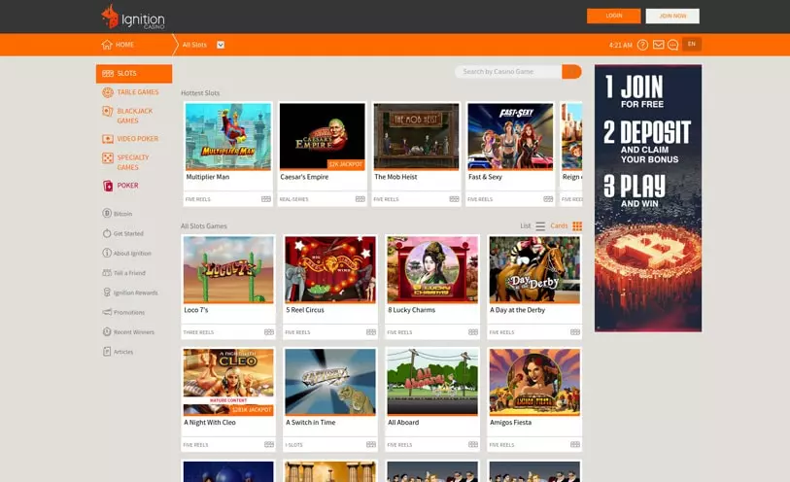Open the Recent Winners link
790x482 pixels.
(134, 332)
